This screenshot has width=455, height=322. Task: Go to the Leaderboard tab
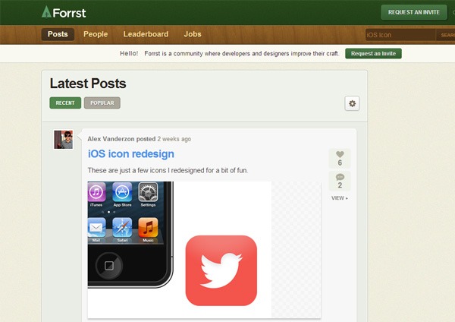(x=146, y=34)
